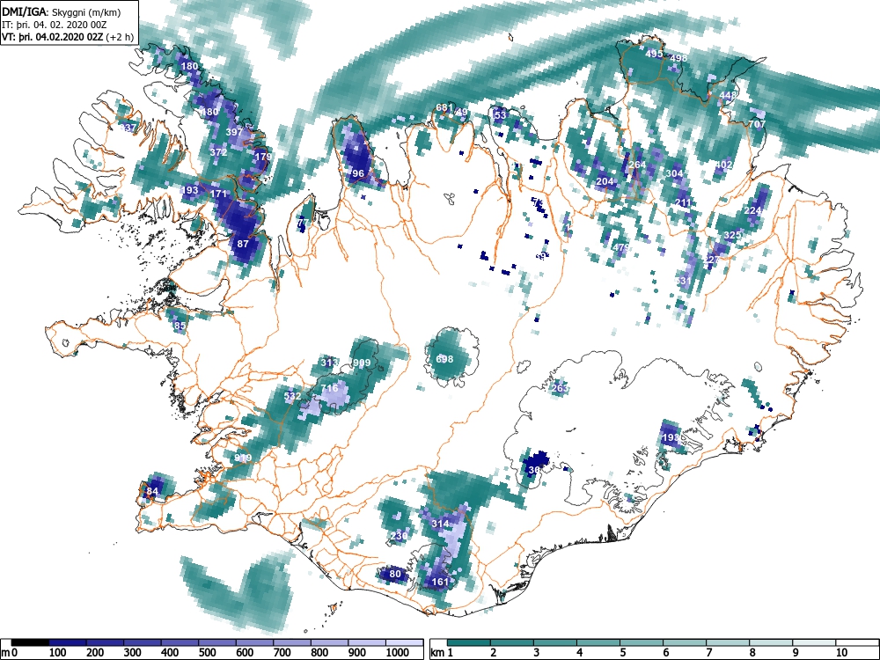
Task: Click the visibility value 313 on the map
Action: pyautogui.click(x=329, y=363)
